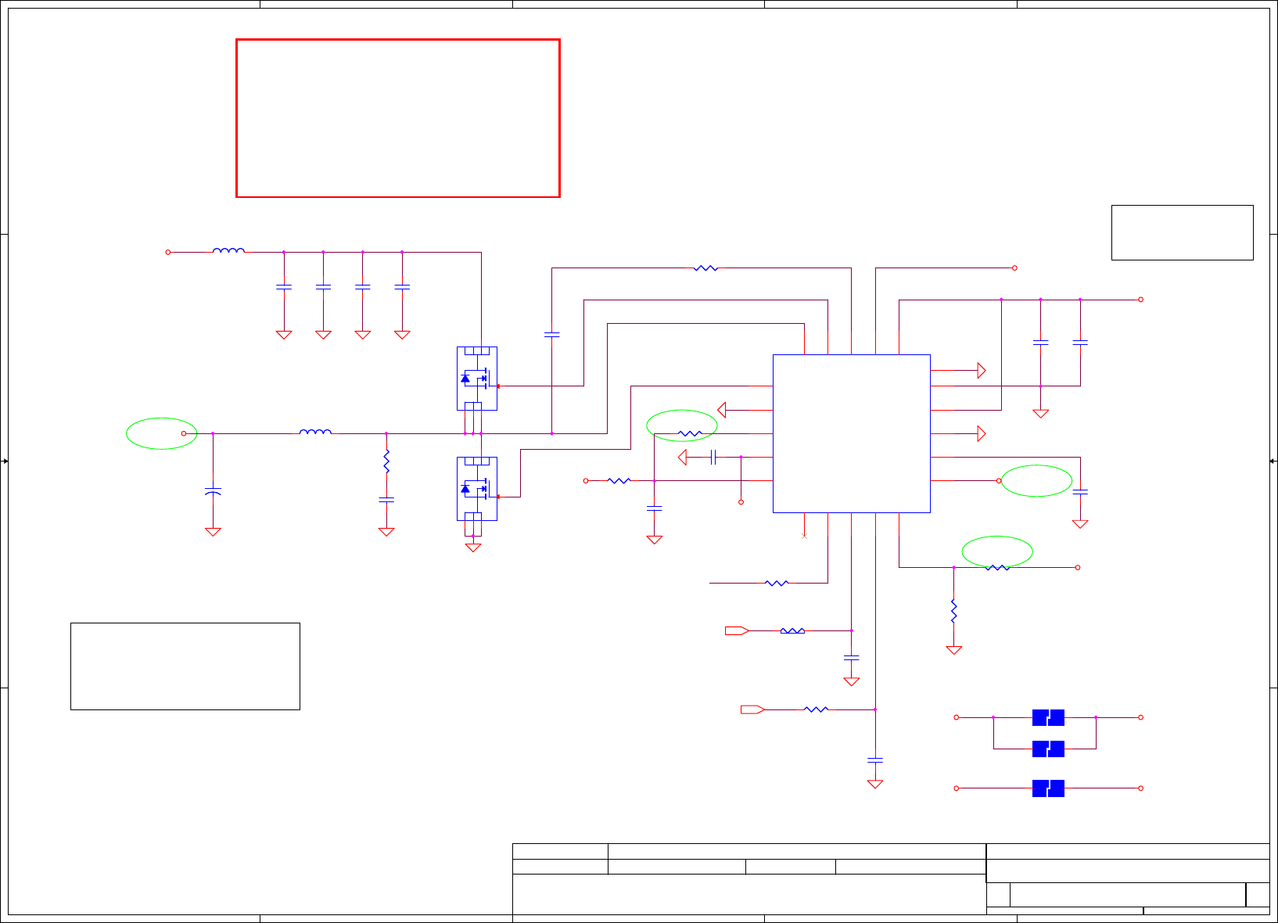1278x923 pixels.
Task: Select the resistor on the topmost long wire
Action: 705,268
